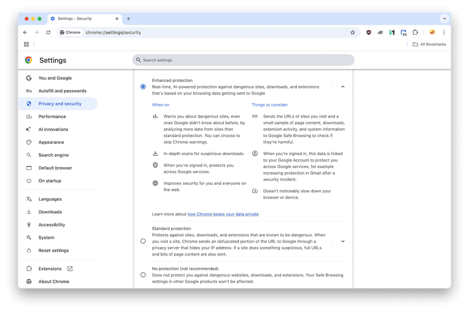Select Standard protection radio button
The image size is (469, 312).
point(143,241)
